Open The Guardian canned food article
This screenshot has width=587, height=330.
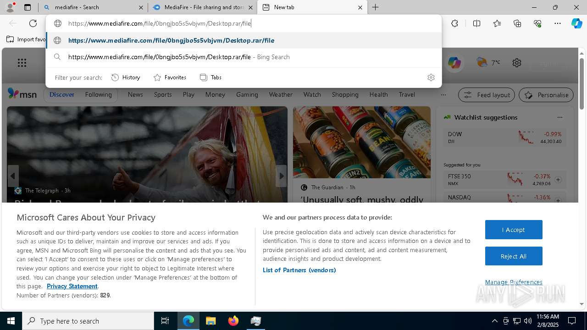[x=362, y=155]
